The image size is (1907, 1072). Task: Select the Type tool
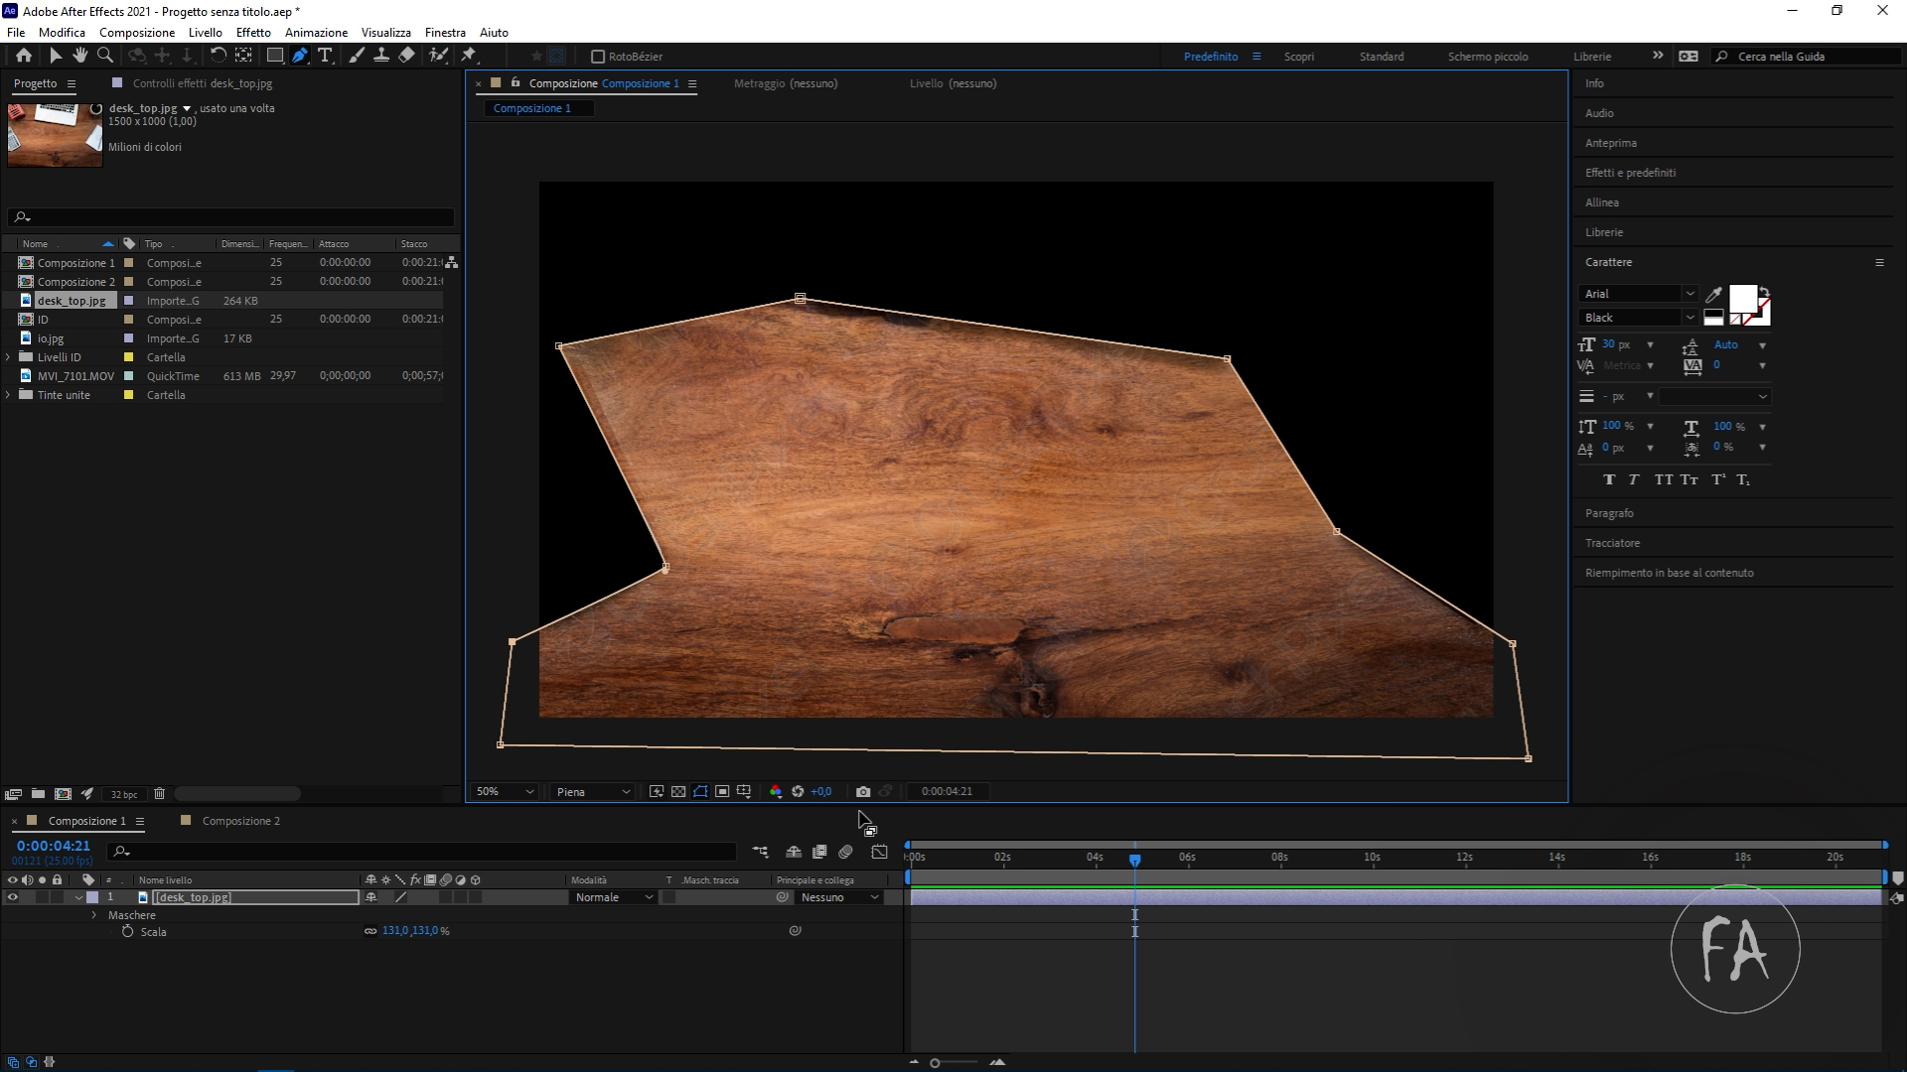coord(326,56)
